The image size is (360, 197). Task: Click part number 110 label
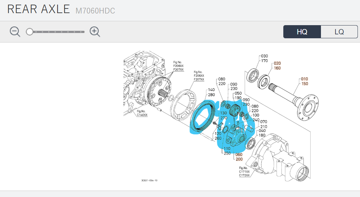[227, 149]
